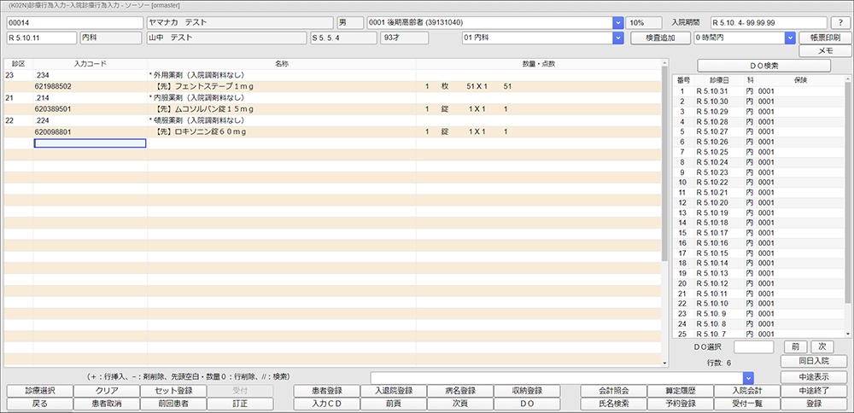Select the フェントステープ１ｍｇ medication row
The height and width of the screenshot is (413, 854).
point(282,86)
